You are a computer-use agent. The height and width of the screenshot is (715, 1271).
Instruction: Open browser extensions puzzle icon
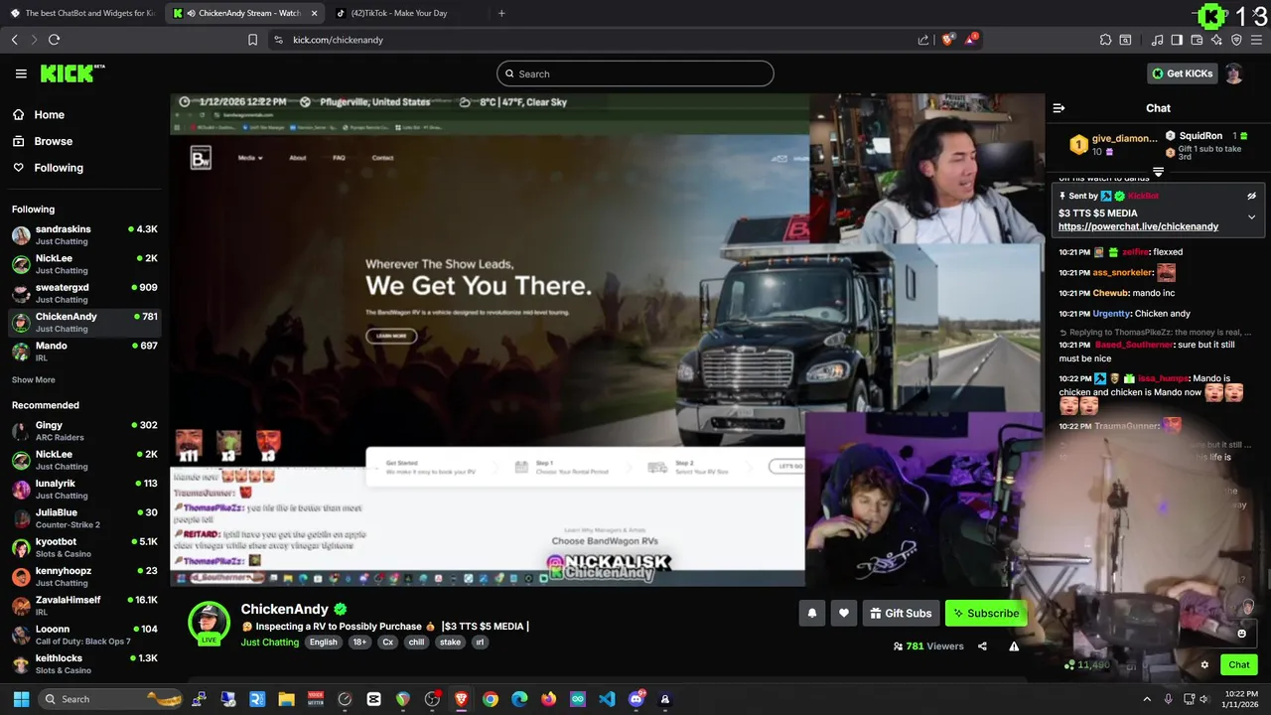point(1105,40)
